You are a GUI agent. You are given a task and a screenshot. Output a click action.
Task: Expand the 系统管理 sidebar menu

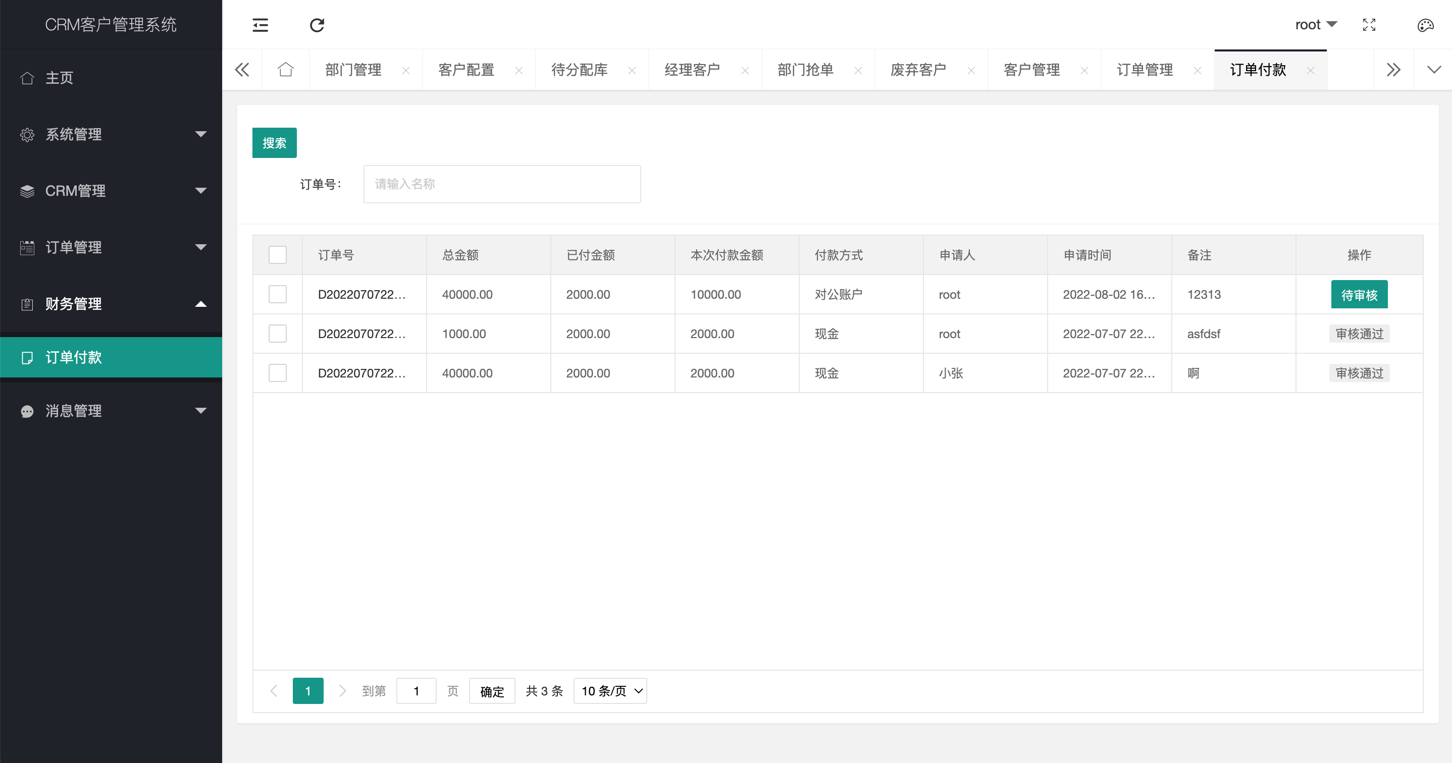(x=111, y=134)
